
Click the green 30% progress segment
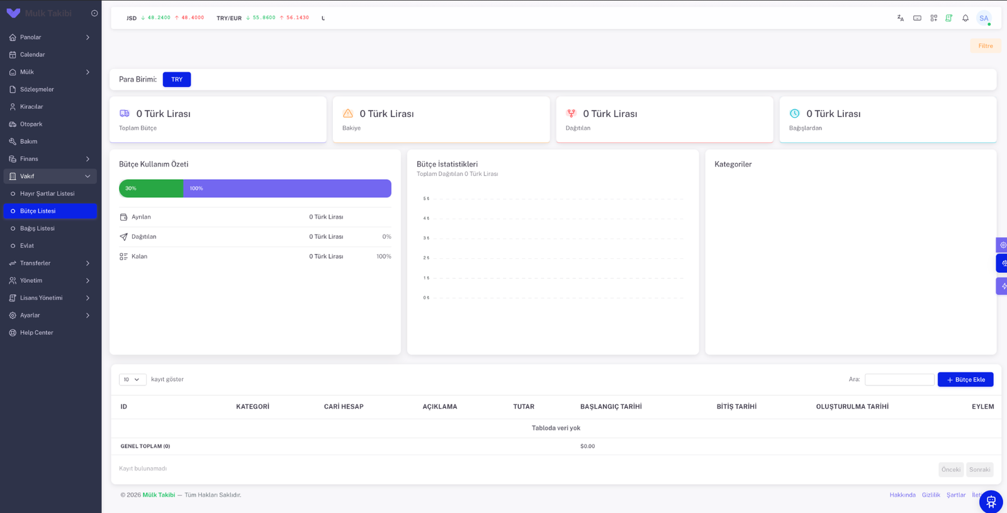(151, 188)
